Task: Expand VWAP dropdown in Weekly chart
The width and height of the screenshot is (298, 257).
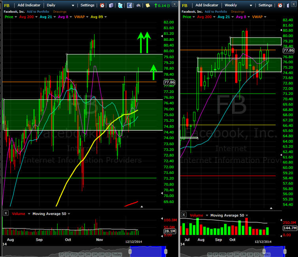Action: [x=265, y=17]
